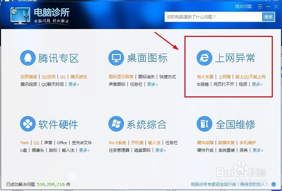
Task: Select 网页打不开 link
Action: [x=224, y=84]
